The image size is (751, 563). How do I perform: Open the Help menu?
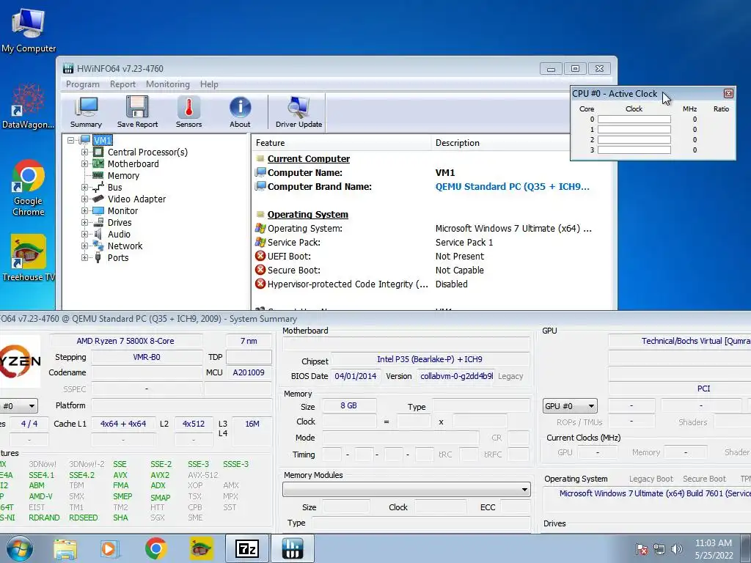click(209, 84)
